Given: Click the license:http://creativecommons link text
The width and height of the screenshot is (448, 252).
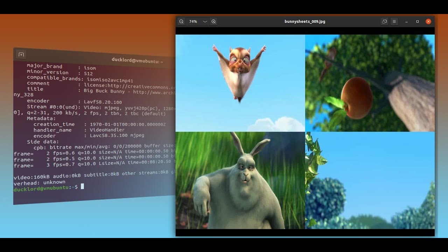Looking at the screenshot, I should pos(129,86).
